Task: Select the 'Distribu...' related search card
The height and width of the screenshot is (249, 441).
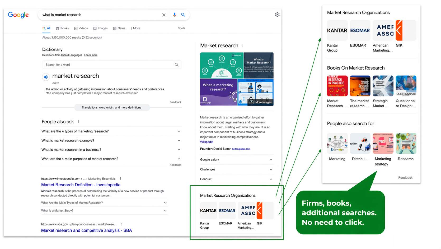Action: [360, 147]
